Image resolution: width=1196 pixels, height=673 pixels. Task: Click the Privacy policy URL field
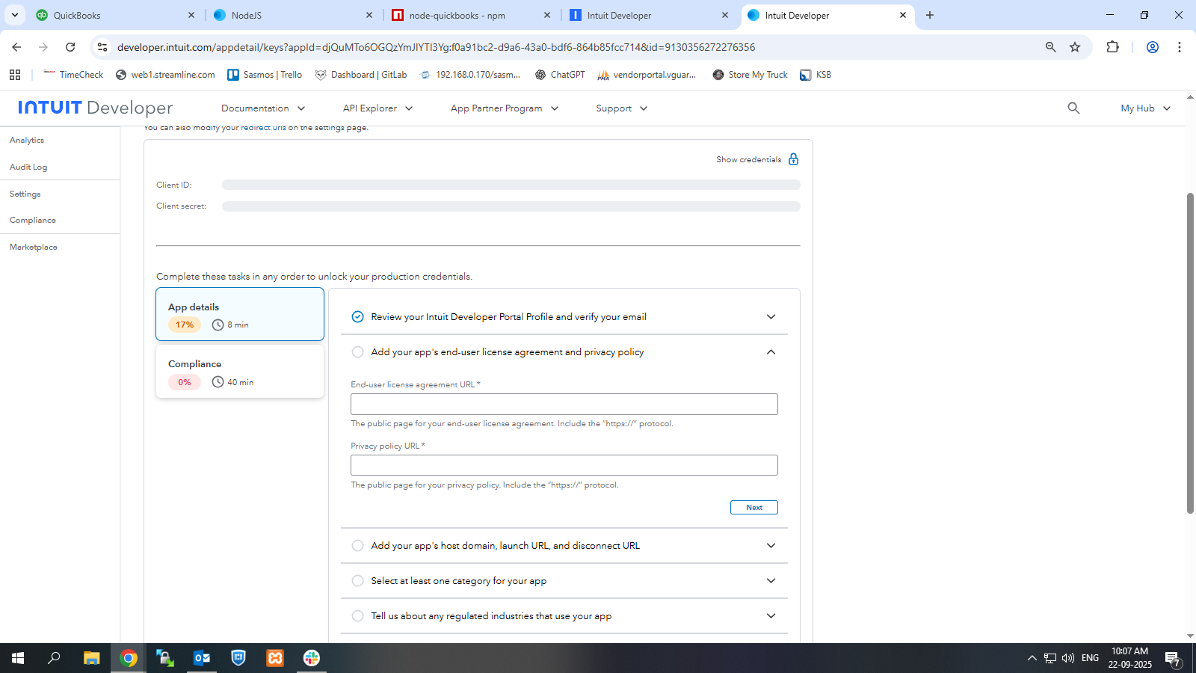tap(564, 465)
